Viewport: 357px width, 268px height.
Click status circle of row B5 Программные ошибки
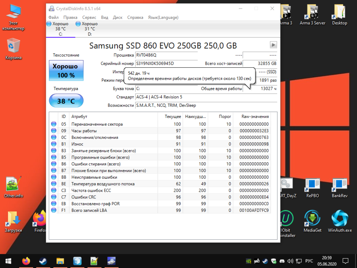(54, 157)
